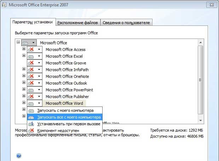219x161 pixels.
Task: Click scroll-down arrow of the component list
Action: coord(201,121)
